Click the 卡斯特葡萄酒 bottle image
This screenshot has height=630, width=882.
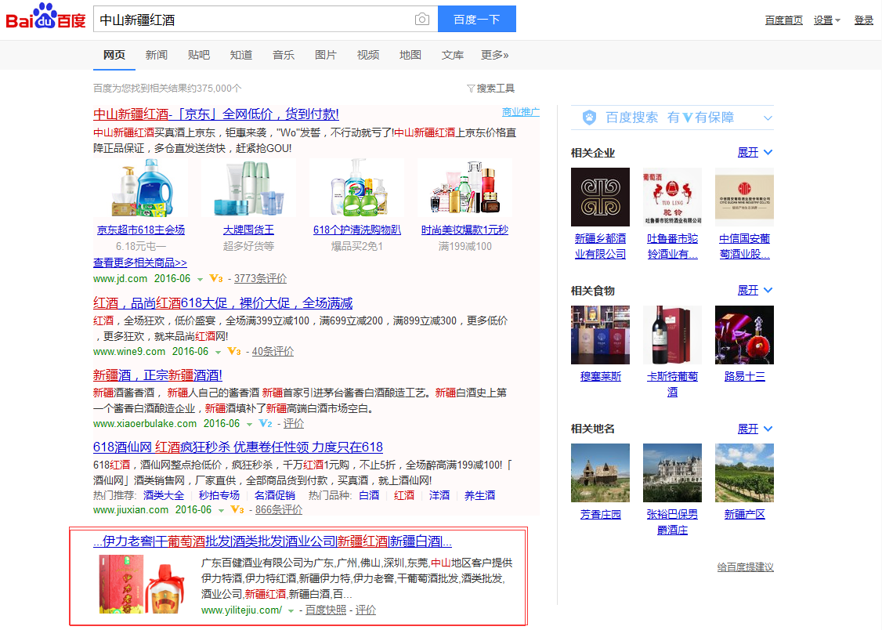point(672,335)
